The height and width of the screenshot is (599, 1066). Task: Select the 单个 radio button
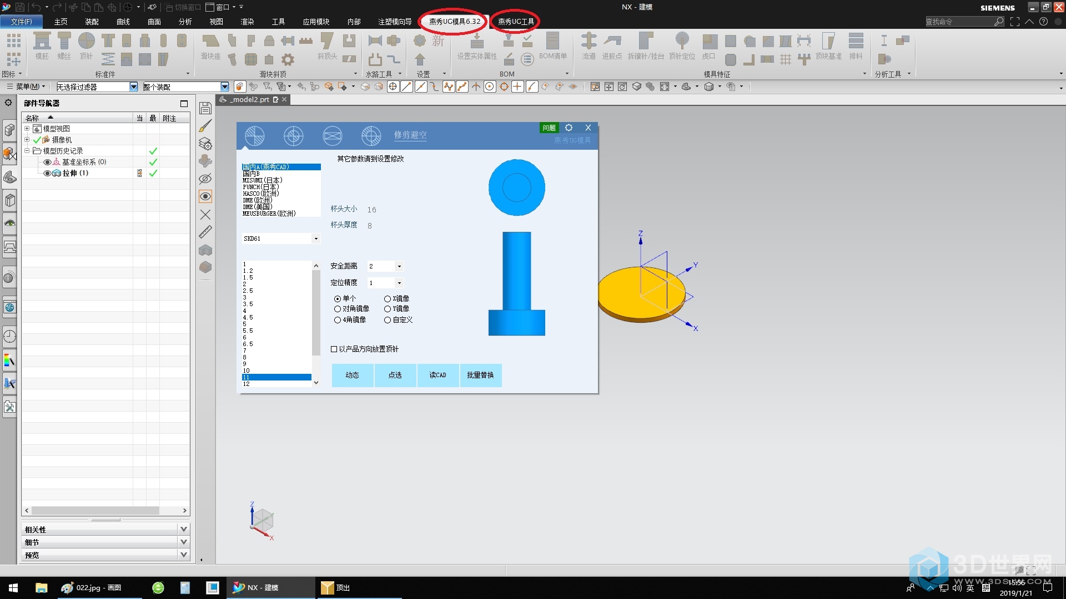[338, 299]
